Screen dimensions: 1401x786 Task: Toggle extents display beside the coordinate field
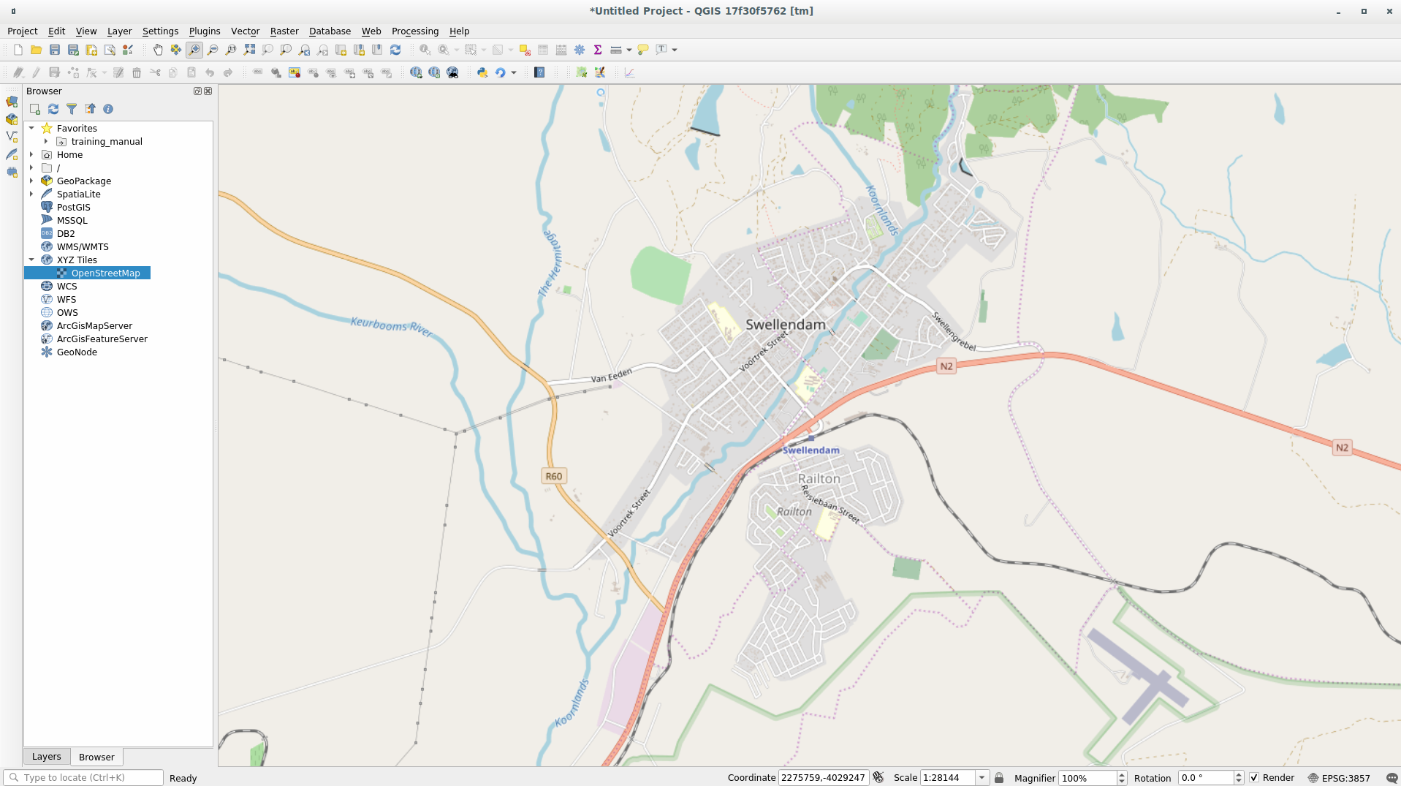click(x=878, y=778)
